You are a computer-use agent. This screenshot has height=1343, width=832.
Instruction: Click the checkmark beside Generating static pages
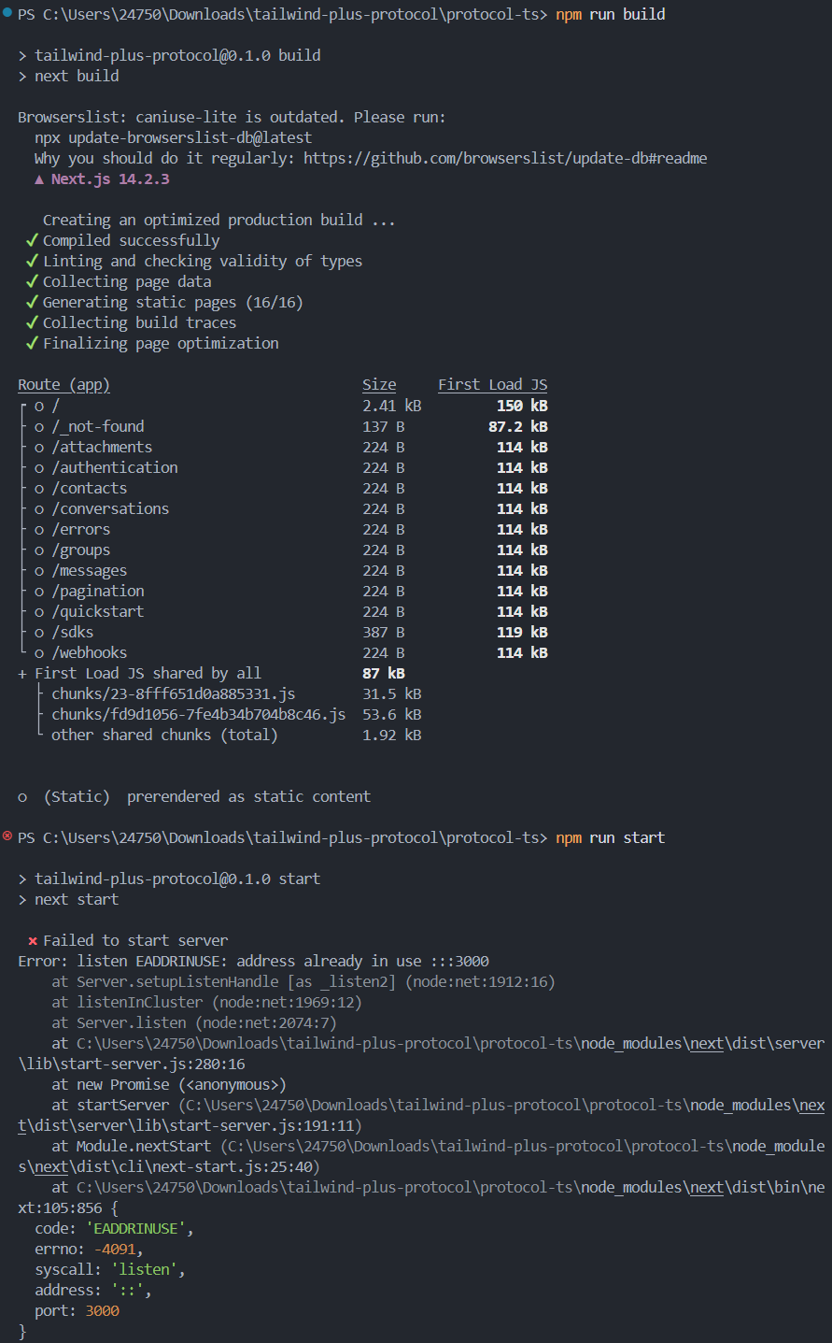[x=32, y=302]
